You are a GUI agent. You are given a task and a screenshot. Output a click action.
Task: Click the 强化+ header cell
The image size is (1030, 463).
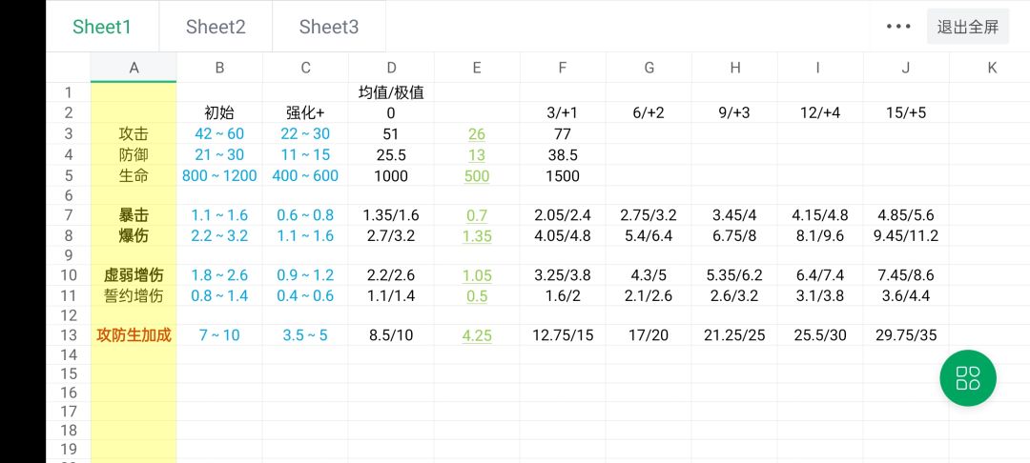point(305,112)
